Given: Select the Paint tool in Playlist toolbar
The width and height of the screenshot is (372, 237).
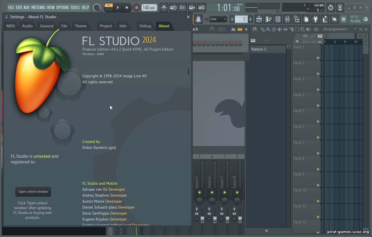Looking at the screenshot, I should click(268, 29).
